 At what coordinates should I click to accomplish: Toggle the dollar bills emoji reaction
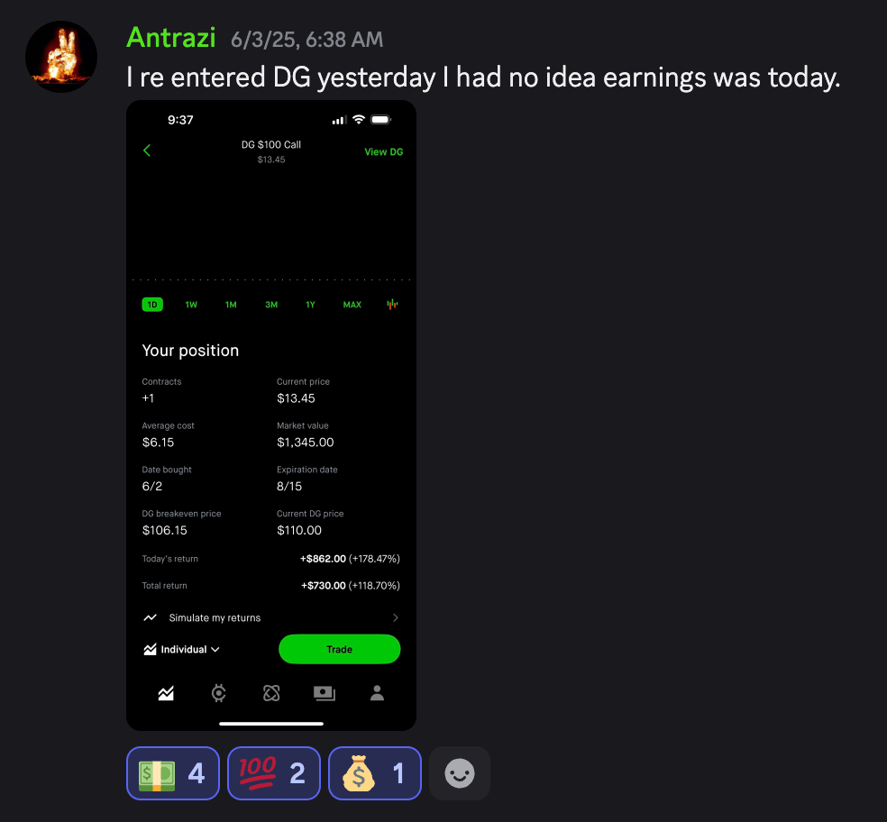(x=173, y=773)
